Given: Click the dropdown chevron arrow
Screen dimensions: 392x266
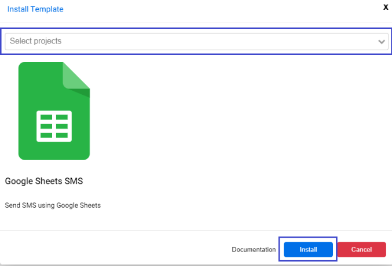Looking at the screenshot, I should pyautogui.click(x=381, y=42).
